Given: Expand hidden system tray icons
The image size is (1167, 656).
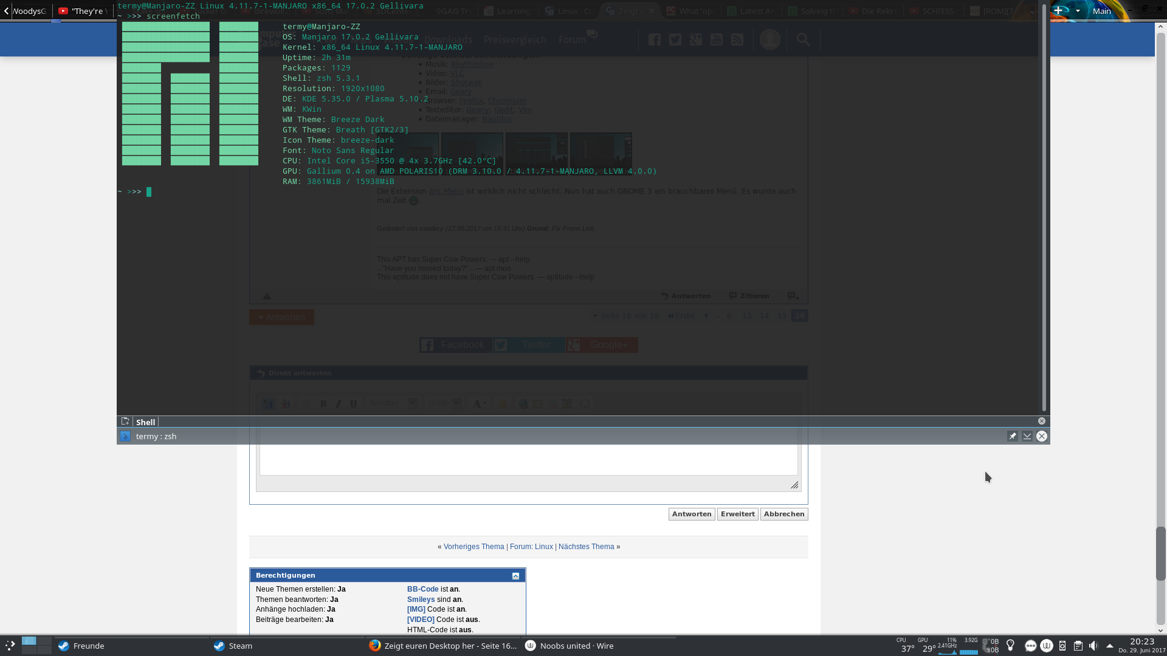Looking at the screenshot, I should pos(1109,646).
